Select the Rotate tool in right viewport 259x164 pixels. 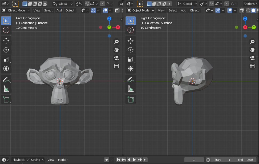point(131,50)
